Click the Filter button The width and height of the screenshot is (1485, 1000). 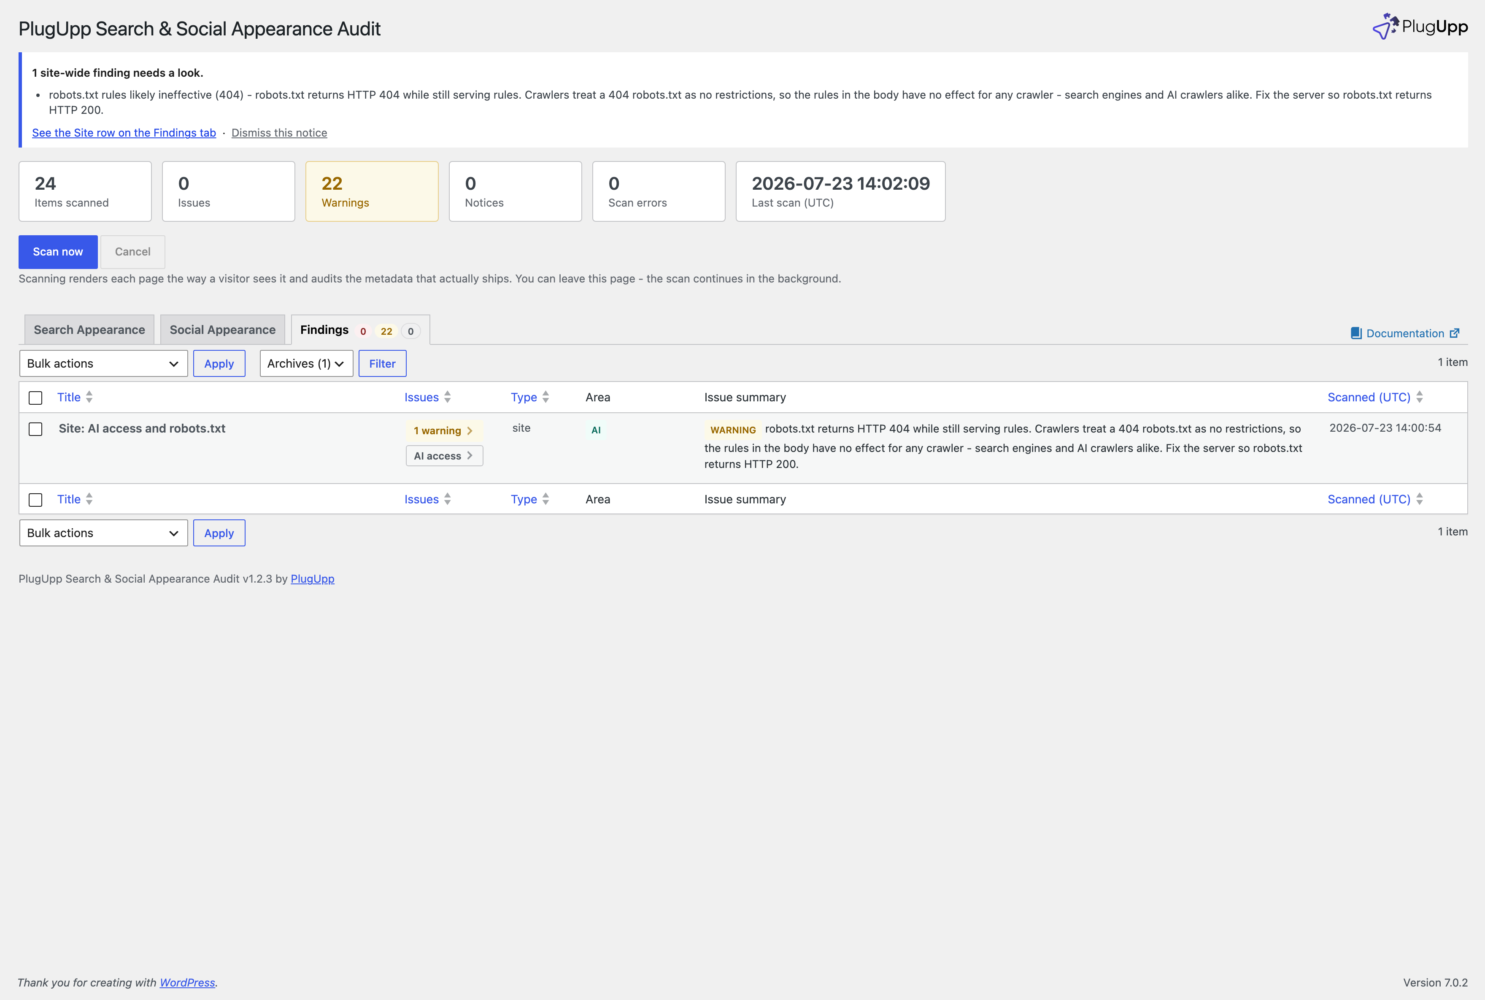pyautogui.click(x=382, y=363)
